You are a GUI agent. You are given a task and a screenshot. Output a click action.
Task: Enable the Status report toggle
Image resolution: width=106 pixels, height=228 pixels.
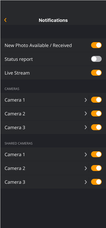click(96, 59)
